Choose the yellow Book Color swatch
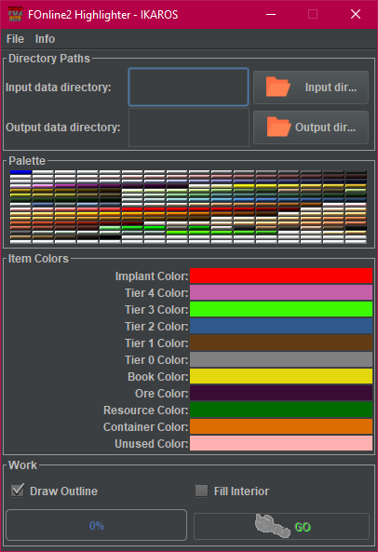378x552 pixels. 281,376
